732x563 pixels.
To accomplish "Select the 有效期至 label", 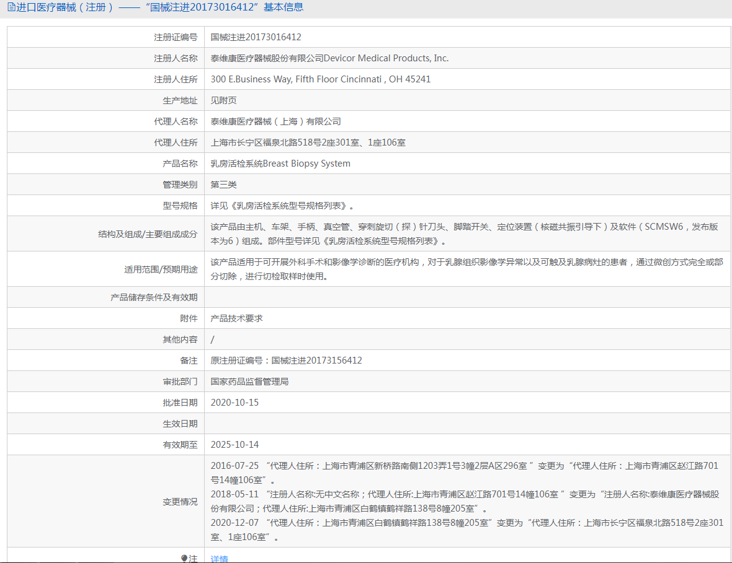I will click(x=180, y=445).
